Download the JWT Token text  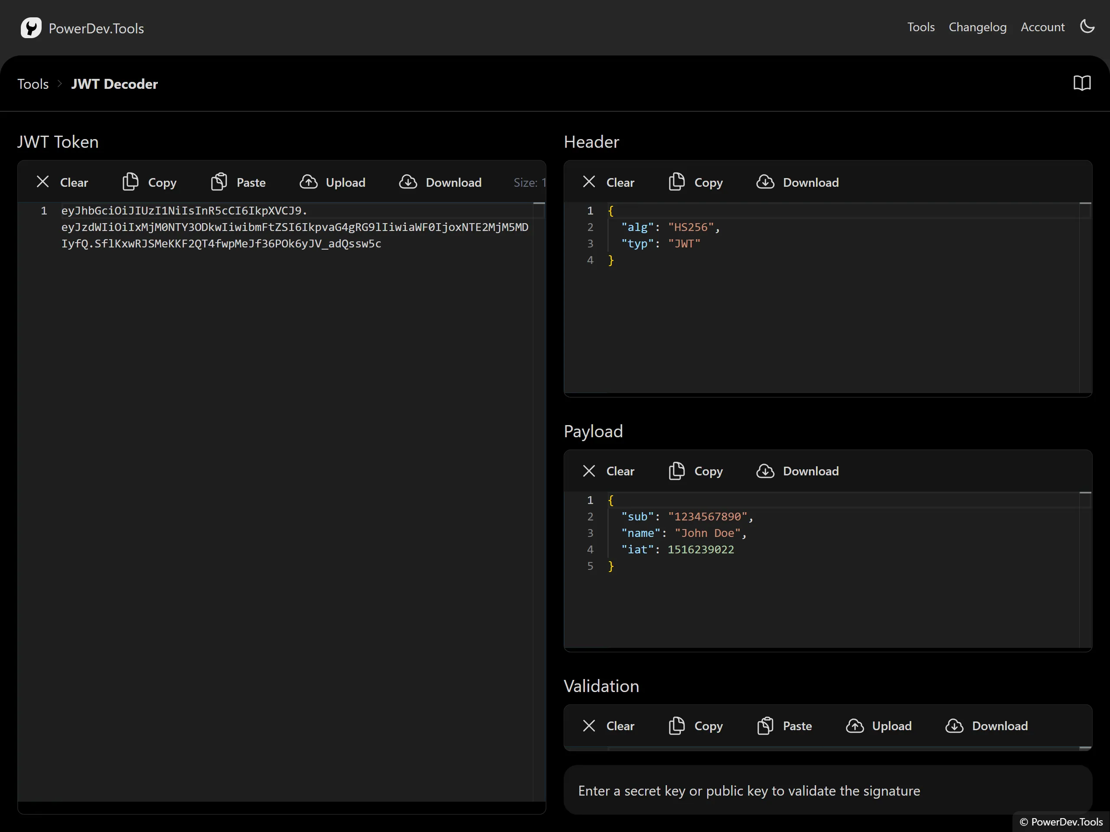tap(440, 182)
